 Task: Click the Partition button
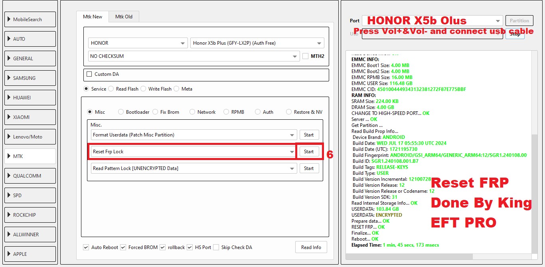(x=519, y=21)
